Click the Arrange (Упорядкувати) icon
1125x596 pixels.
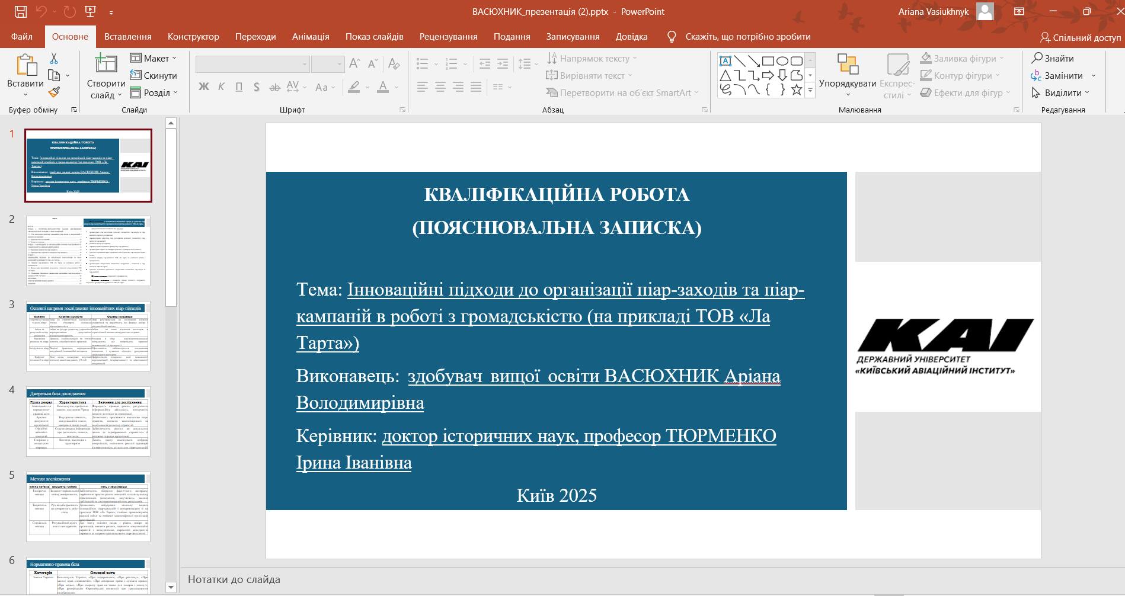847,64
